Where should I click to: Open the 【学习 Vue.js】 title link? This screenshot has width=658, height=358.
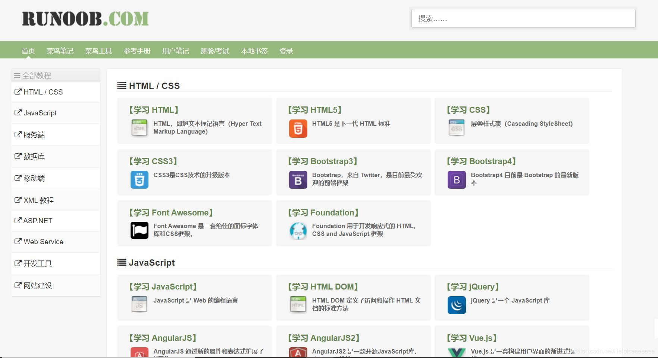[472, 338]
